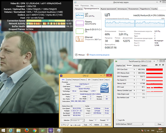166x133 pixels.
Task: Switch to GPU-Z taskbar icon
Action: click(x=42, y=130)
